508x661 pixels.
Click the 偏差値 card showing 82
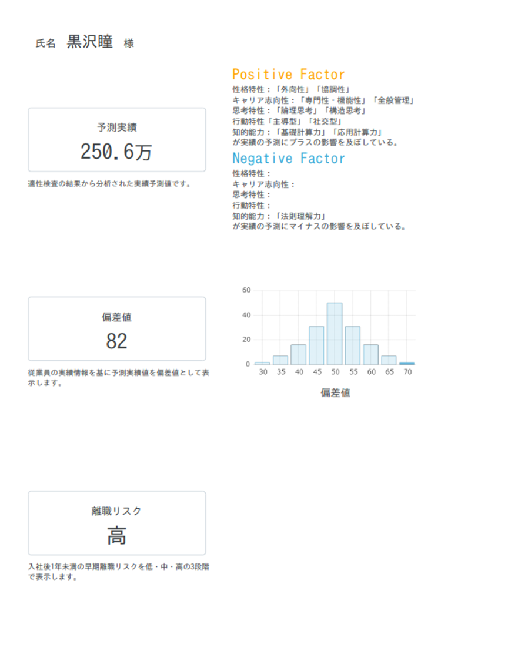point(116,329)
